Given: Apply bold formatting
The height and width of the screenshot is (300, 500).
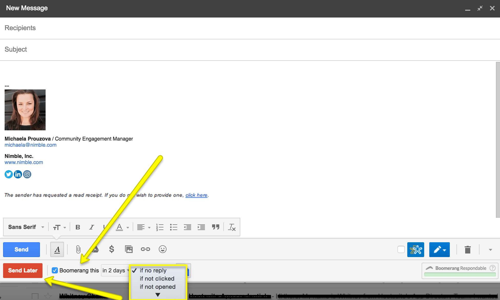Looking at the screenshot, I should tap(78, 227).
